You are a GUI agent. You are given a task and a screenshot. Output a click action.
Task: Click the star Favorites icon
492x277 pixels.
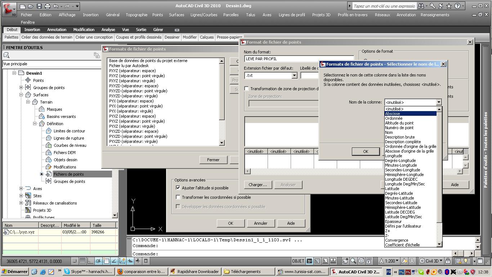(449, 6)
